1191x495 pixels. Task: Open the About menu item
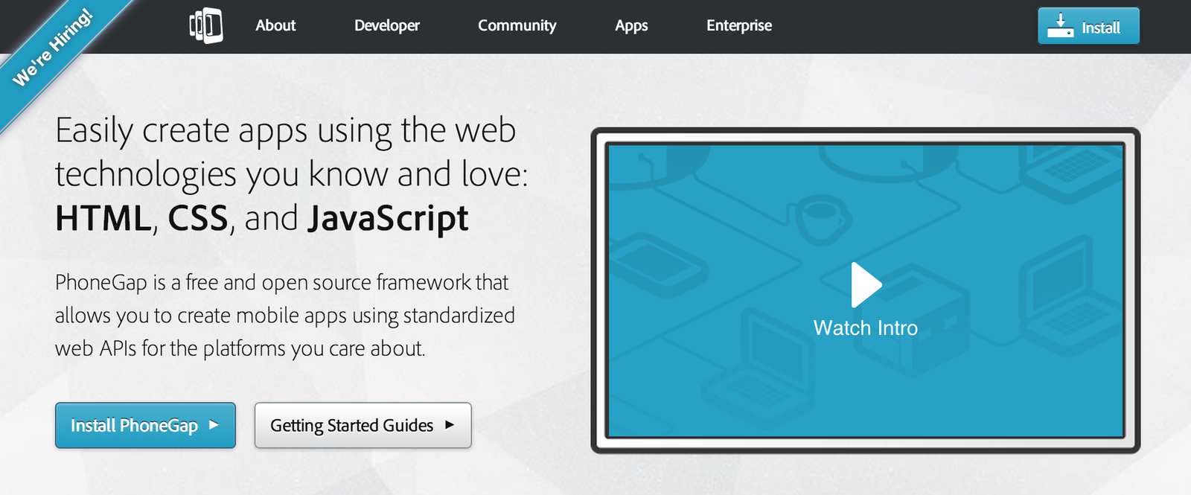click(x=275, y=25)
